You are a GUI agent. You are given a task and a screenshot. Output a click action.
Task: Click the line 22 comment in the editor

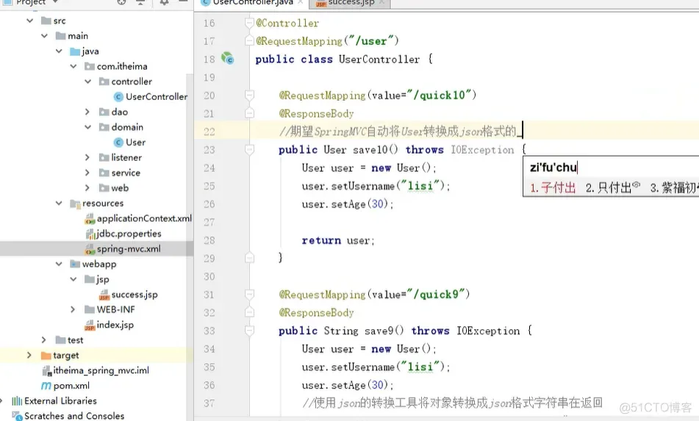(x=397, y=132)
